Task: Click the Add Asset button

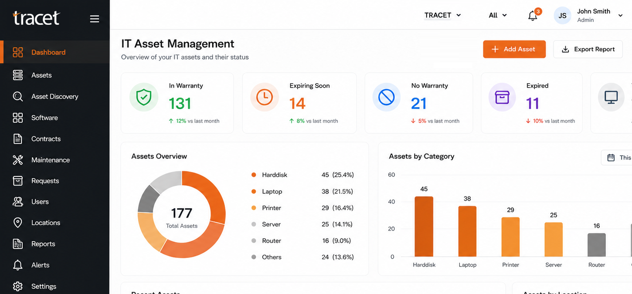Action: tap(514, 49)
